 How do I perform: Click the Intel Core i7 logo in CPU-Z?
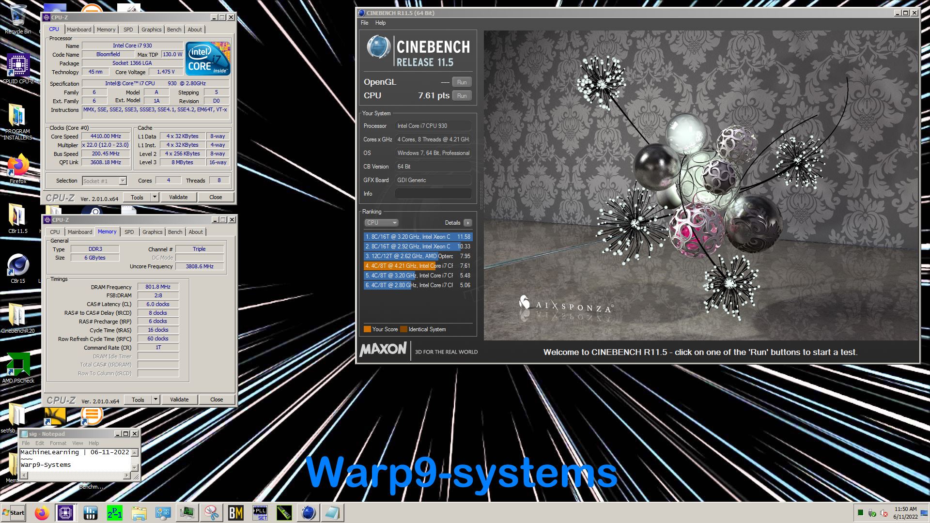(208, 59)
